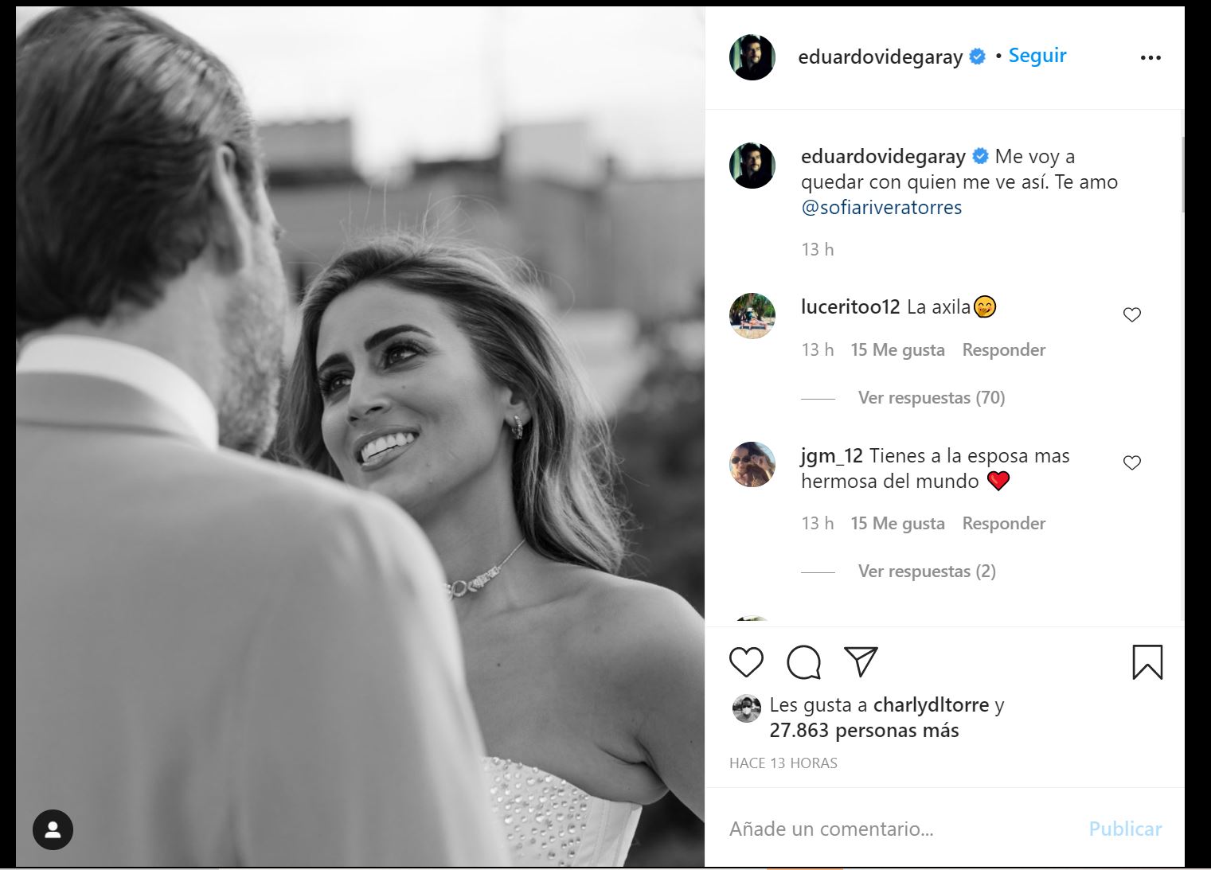Reply to jgm_12's comment via Responder

tap(1003, 523)
